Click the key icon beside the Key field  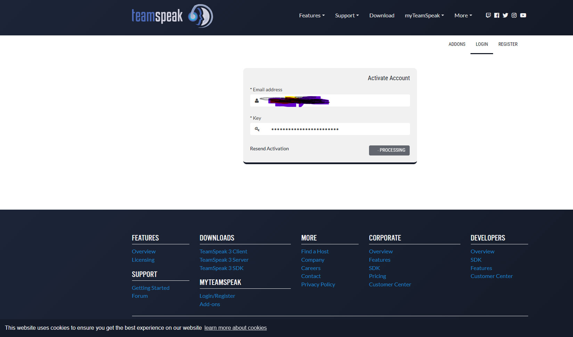(x=257, y=129)
